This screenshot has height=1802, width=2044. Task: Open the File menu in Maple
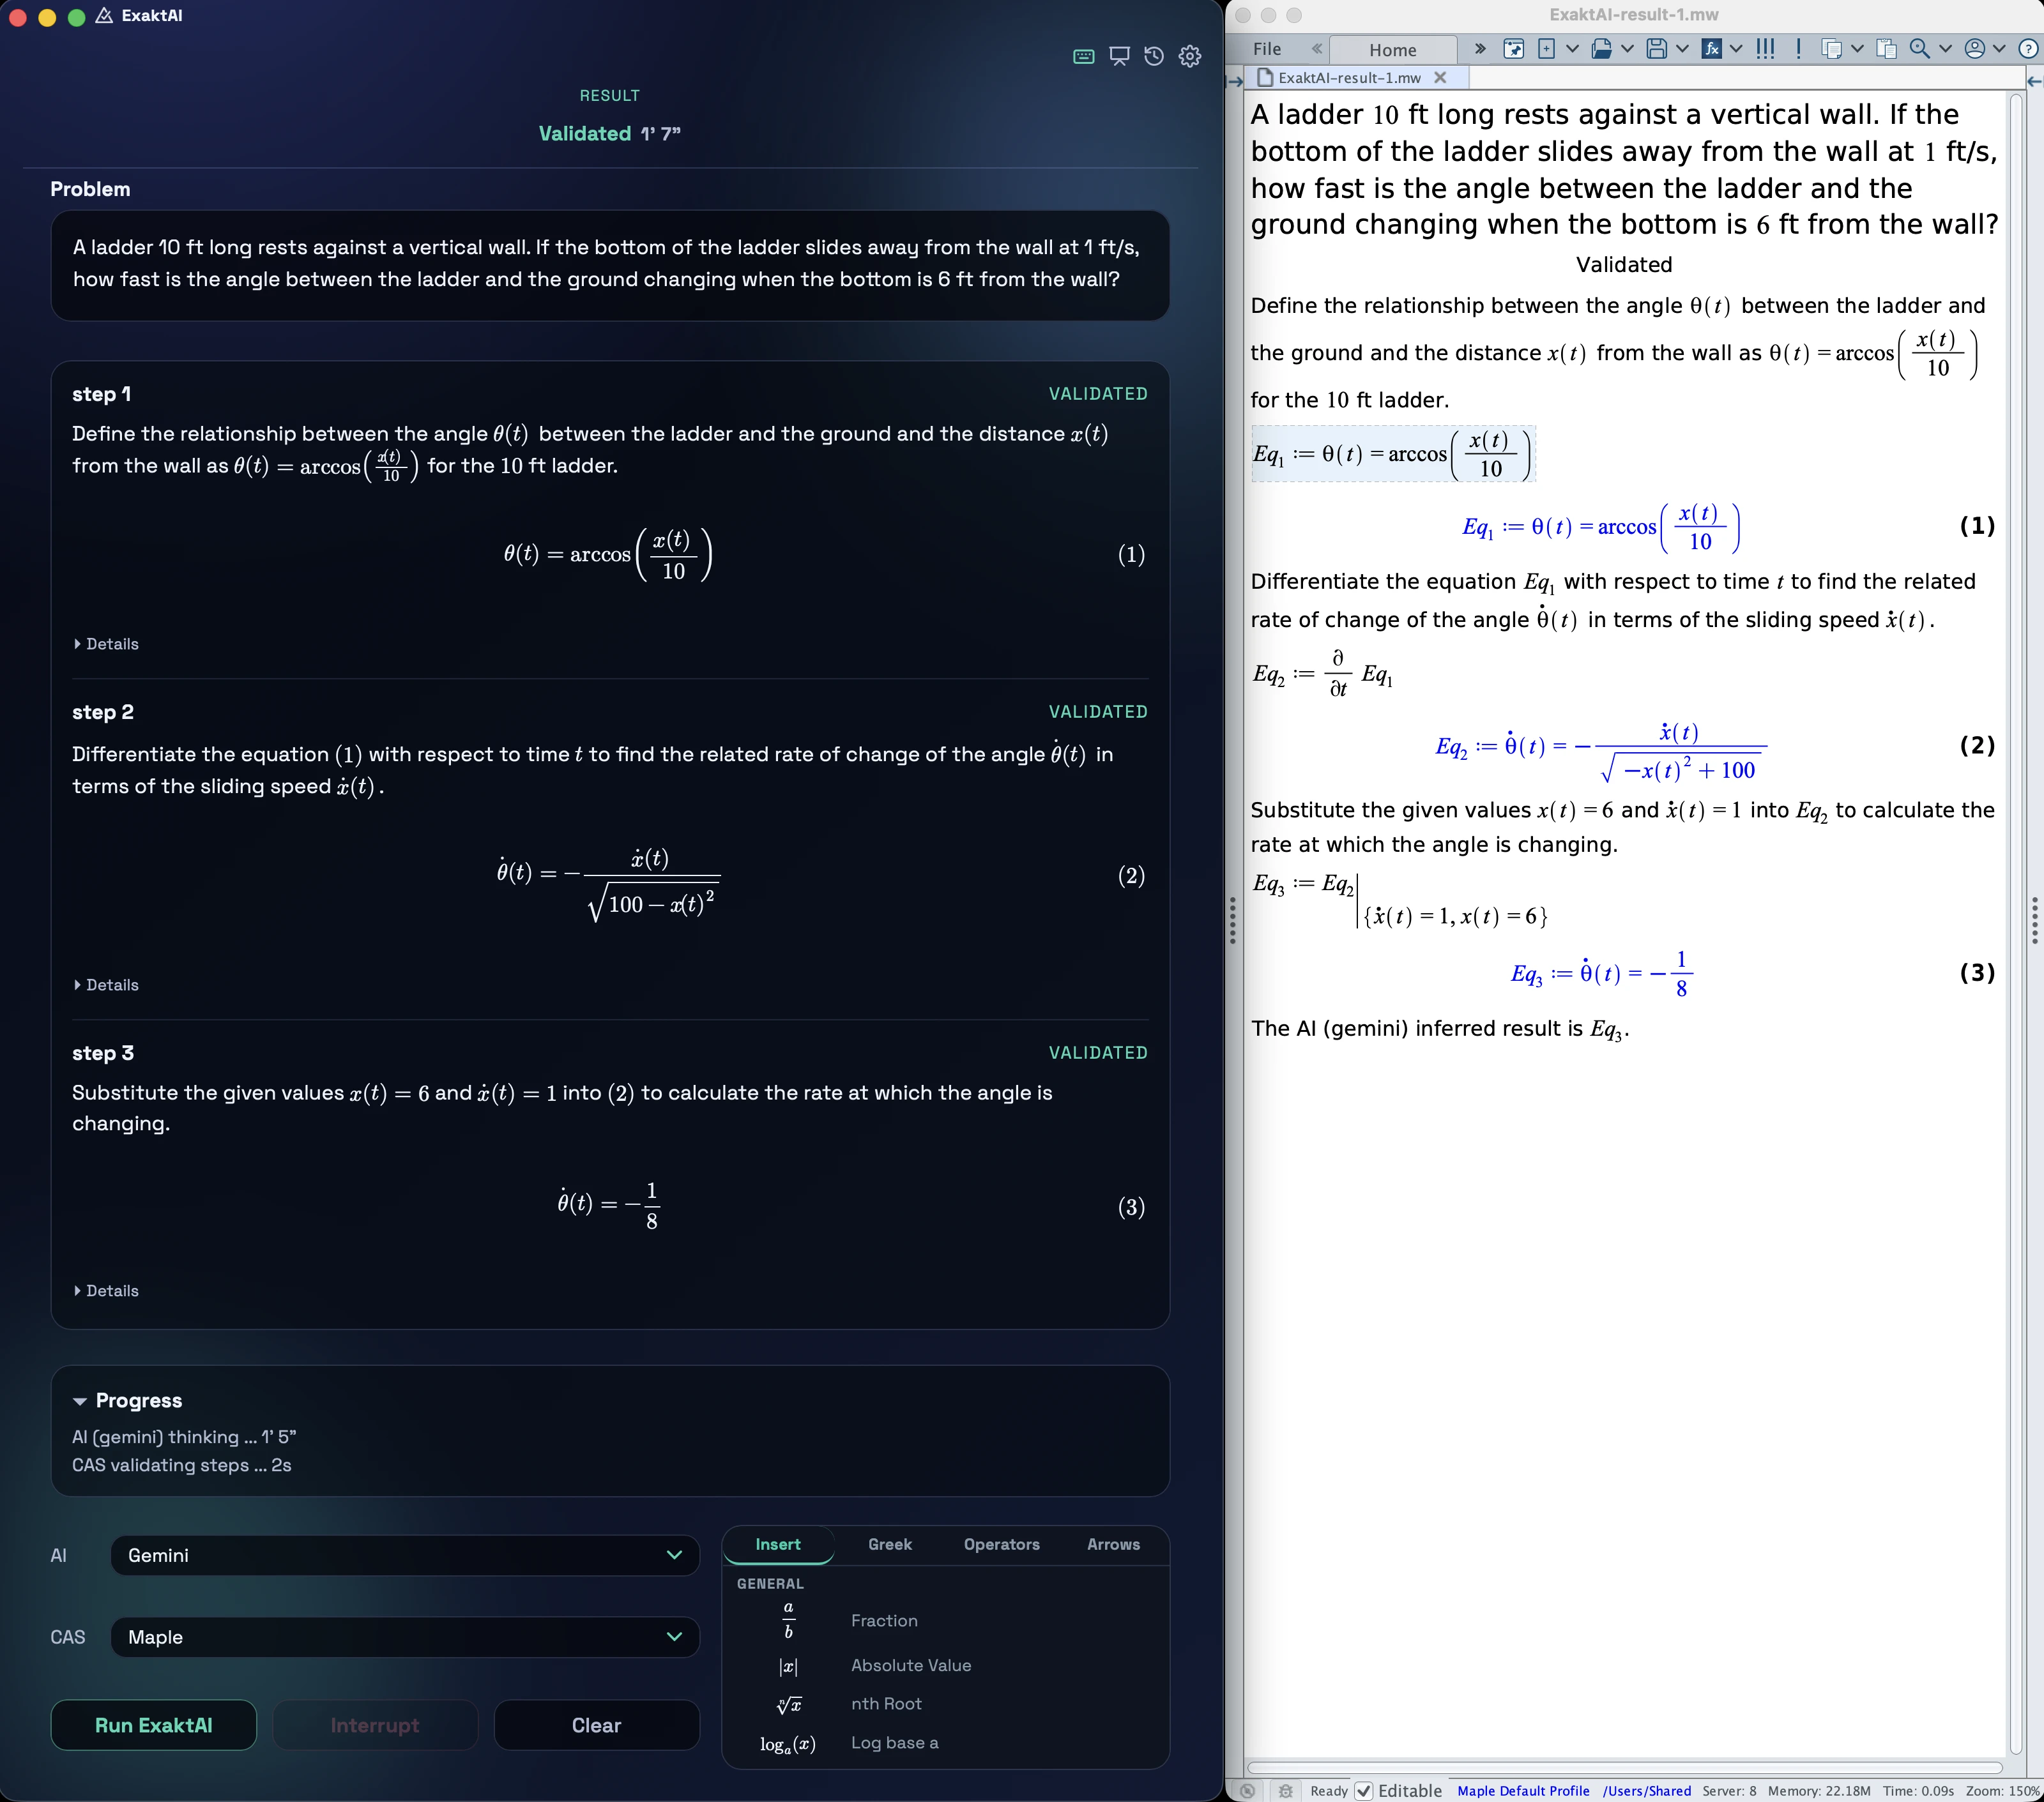coord(1267,49)
